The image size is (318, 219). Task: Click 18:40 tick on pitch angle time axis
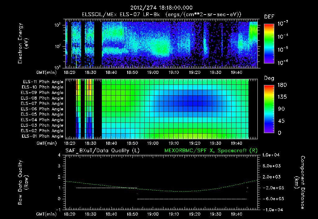tap(111, 143)
